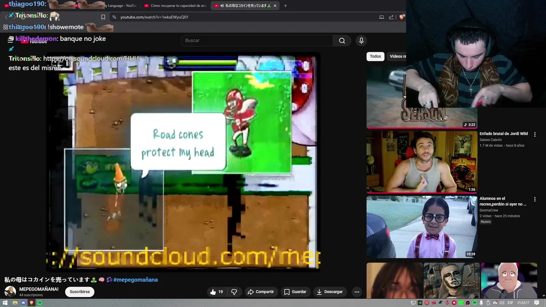Open File Explorer from taskbar
The width and height of the screenshot is (546, 307).
tap(15, 303)
